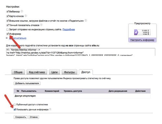The width and height of the screenshot is (162, 124).
Task: Uncheck Показывать данные информера checkbox
Action: 15,109
